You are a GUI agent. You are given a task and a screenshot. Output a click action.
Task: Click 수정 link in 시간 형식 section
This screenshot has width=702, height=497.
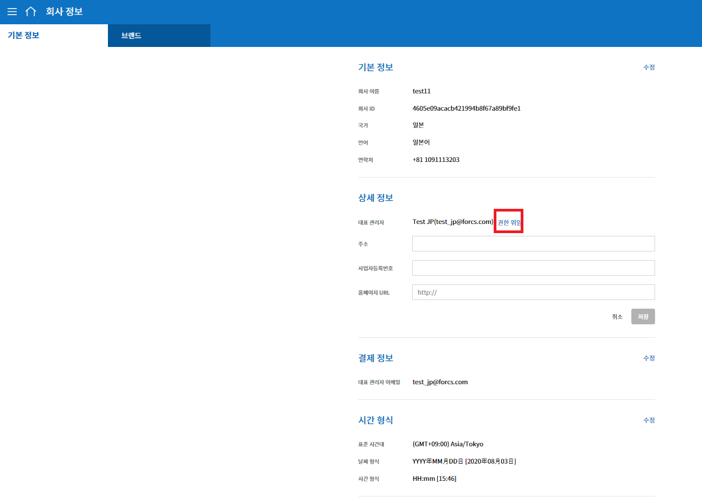pyautogui.click(x=649, y=420)
